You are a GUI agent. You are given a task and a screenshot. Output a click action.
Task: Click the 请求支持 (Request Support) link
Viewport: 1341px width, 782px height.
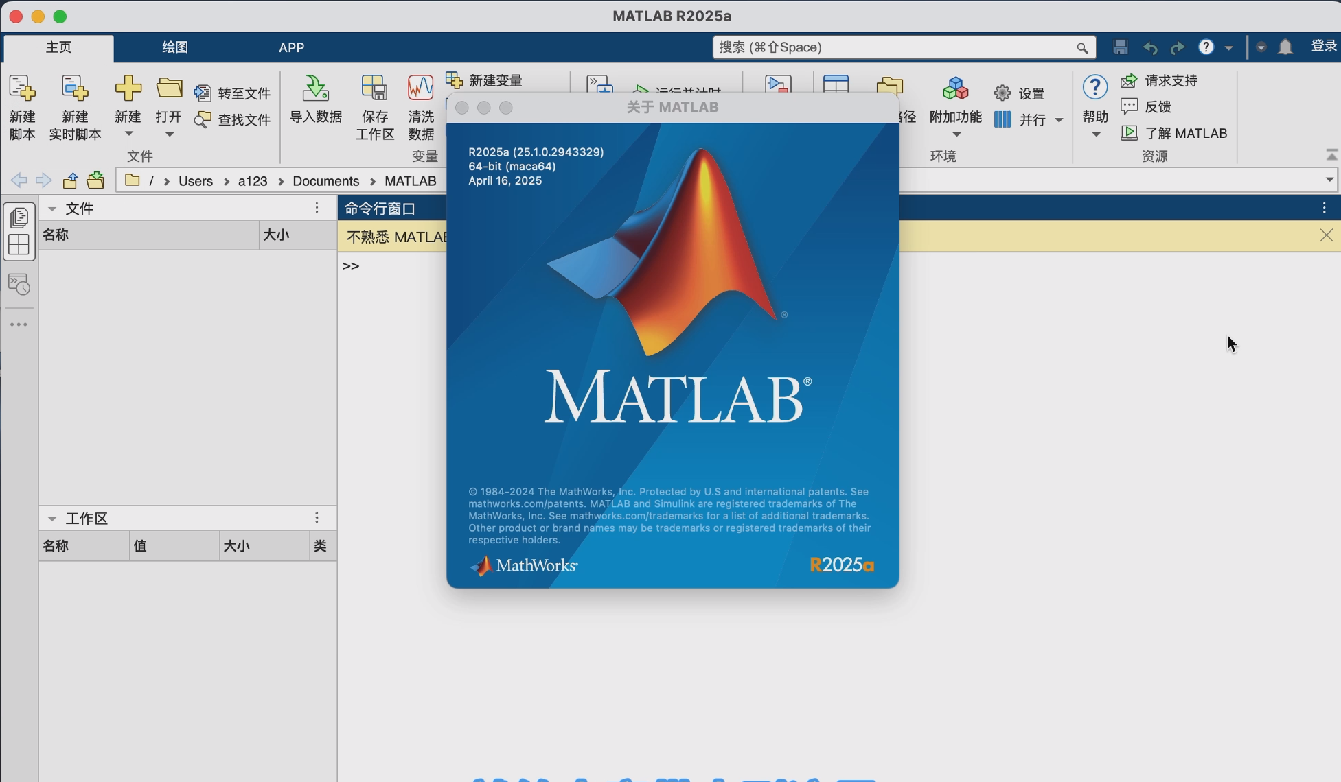(x=1170, y=81)
